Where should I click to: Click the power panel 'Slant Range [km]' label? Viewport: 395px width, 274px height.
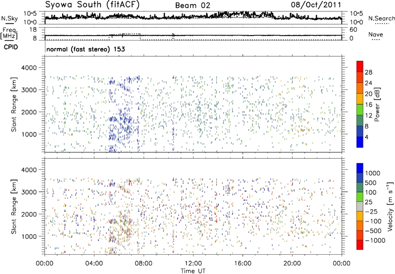14,104
